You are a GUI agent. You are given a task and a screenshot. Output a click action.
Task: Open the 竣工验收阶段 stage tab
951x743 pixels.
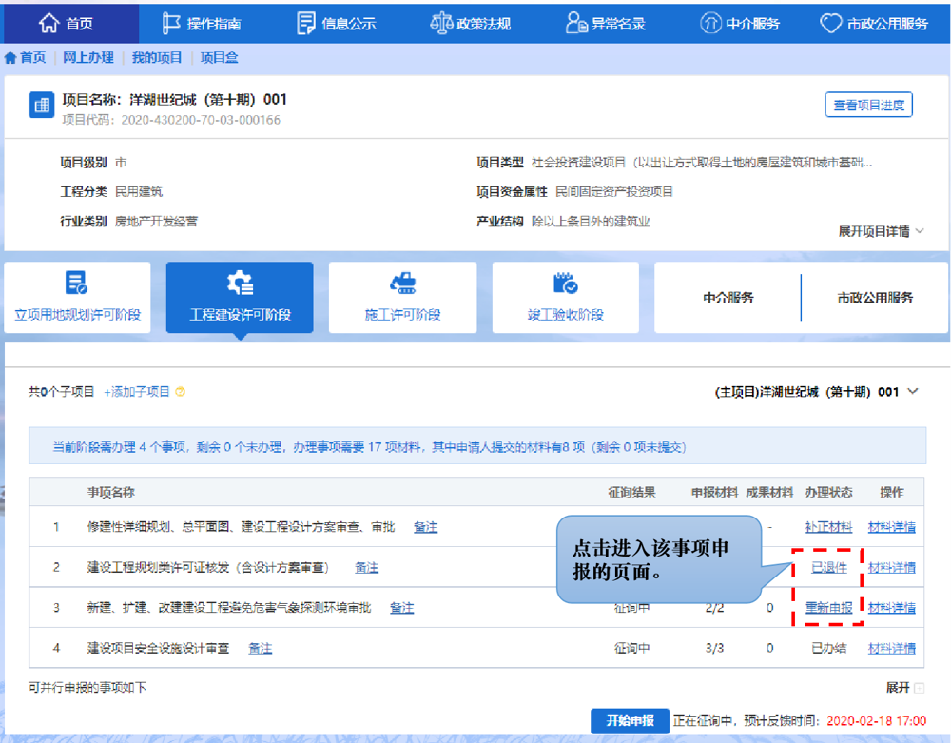click(x=565, y=298)
